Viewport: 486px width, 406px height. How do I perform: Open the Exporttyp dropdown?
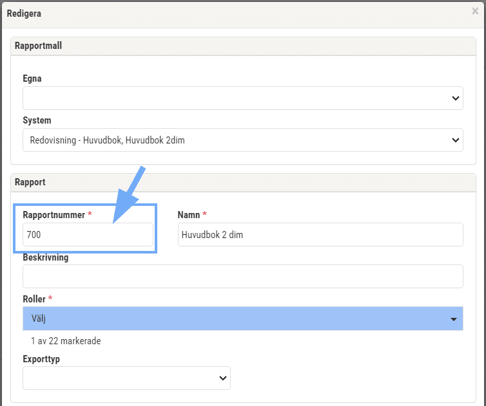tap(126, 378)
